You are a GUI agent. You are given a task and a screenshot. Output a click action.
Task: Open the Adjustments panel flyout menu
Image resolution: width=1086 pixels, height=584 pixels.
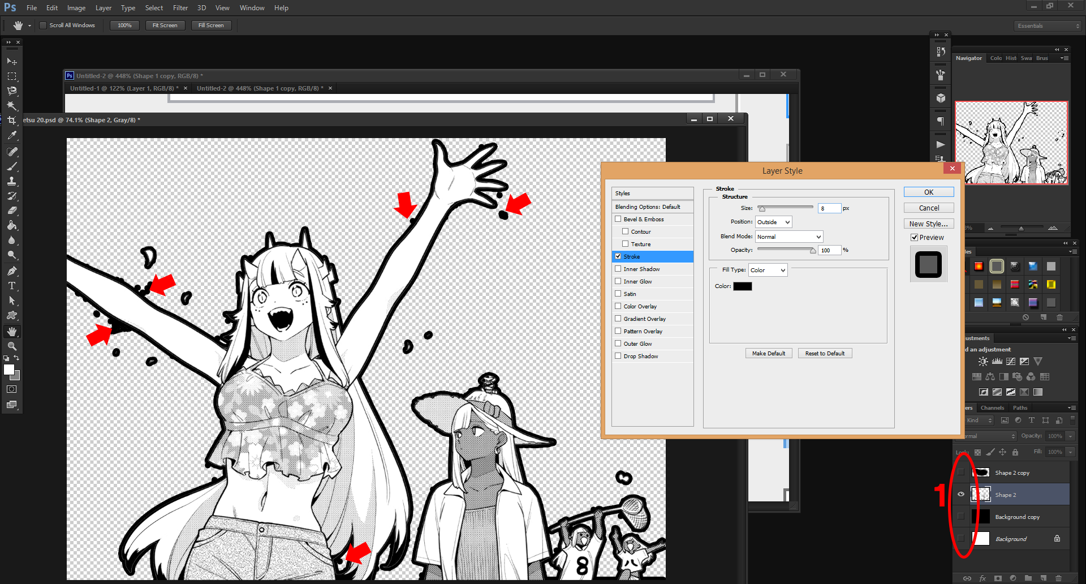click(x=1072, y=338)
